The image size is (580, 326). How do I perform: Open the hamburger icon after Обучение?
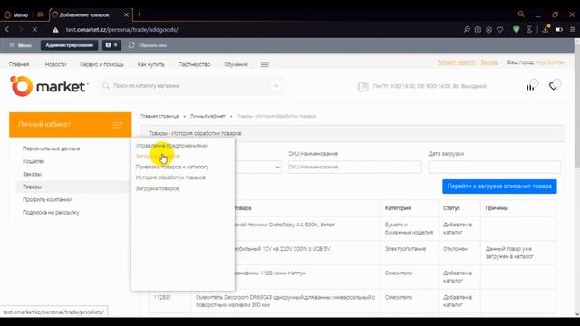click(x=265, y=64)
